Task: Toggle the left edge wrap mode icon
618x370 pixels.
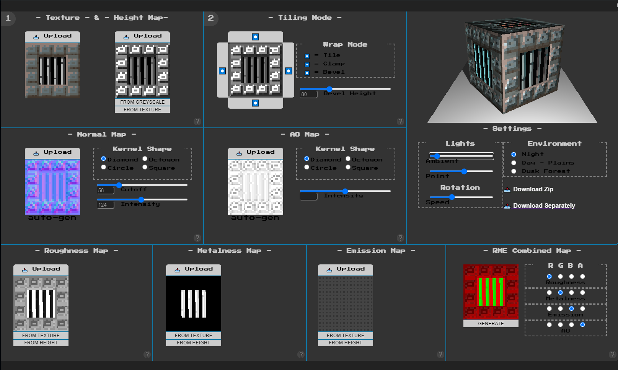Action: point(222,71)
